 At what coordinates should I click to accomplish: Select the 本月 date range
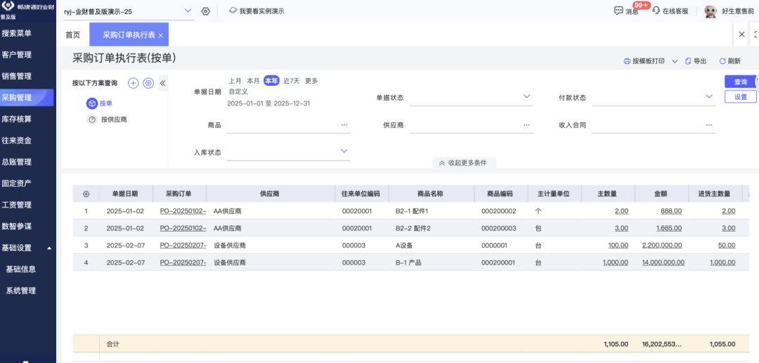pyautogui.click(x=253, y=81)
